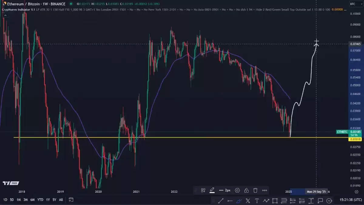364x205 pixels.
Task: Select the horizontal ray tool
Action: tap(230, 200)
